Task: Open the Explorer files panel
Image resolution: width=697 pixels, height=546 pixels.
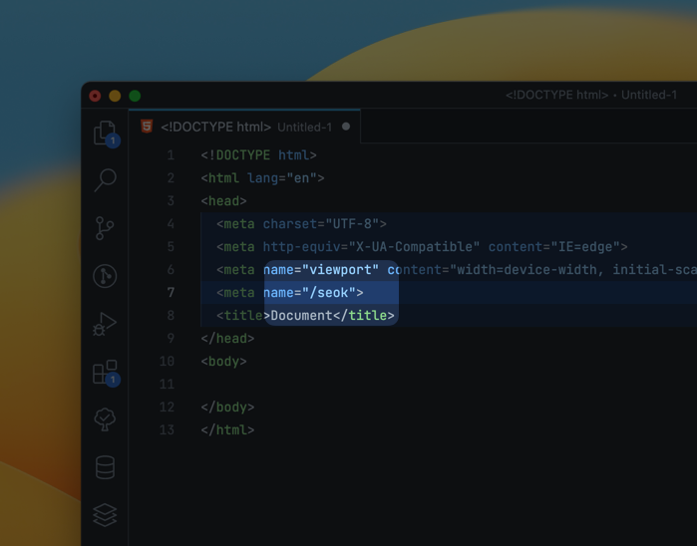Action: [x=105, y=133]
